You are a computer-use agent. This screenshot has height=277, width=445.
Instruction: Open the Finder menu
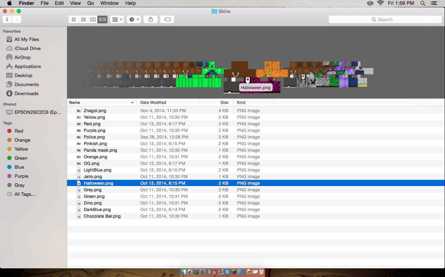pyautogui.click(x=26, y=3)
